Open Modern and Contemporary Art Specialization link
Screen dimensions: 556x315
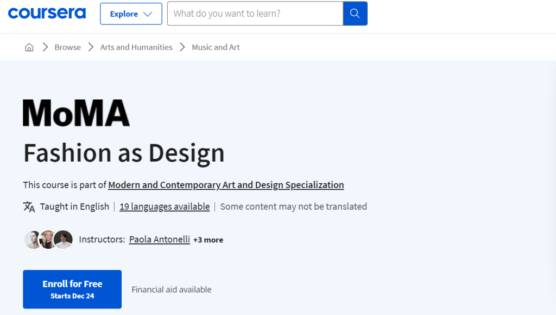click(x=226, y=185)
